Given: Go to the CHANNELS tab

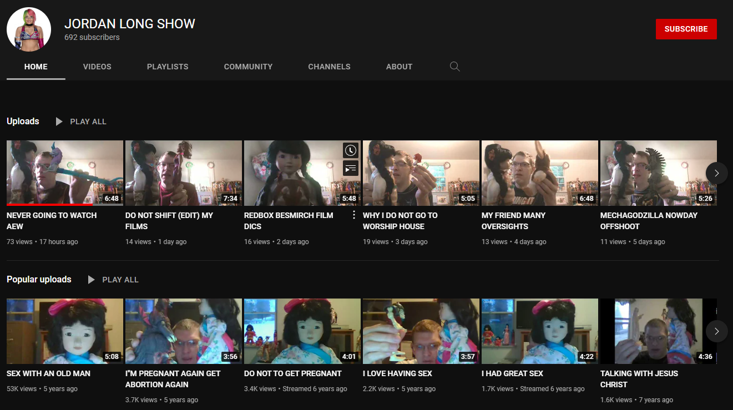Looking at the screenshot, I should [x=329, y=67].
